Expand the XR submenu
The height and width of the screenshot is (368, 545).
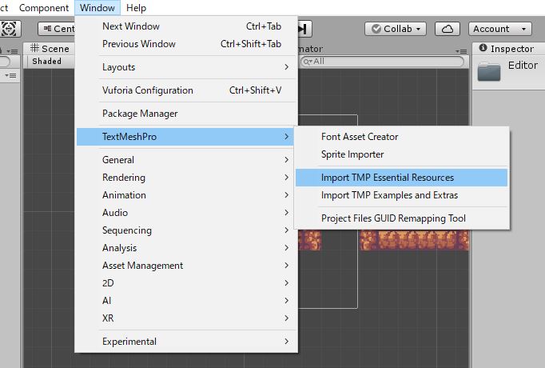pyautogui.click(x=187, y=318)
